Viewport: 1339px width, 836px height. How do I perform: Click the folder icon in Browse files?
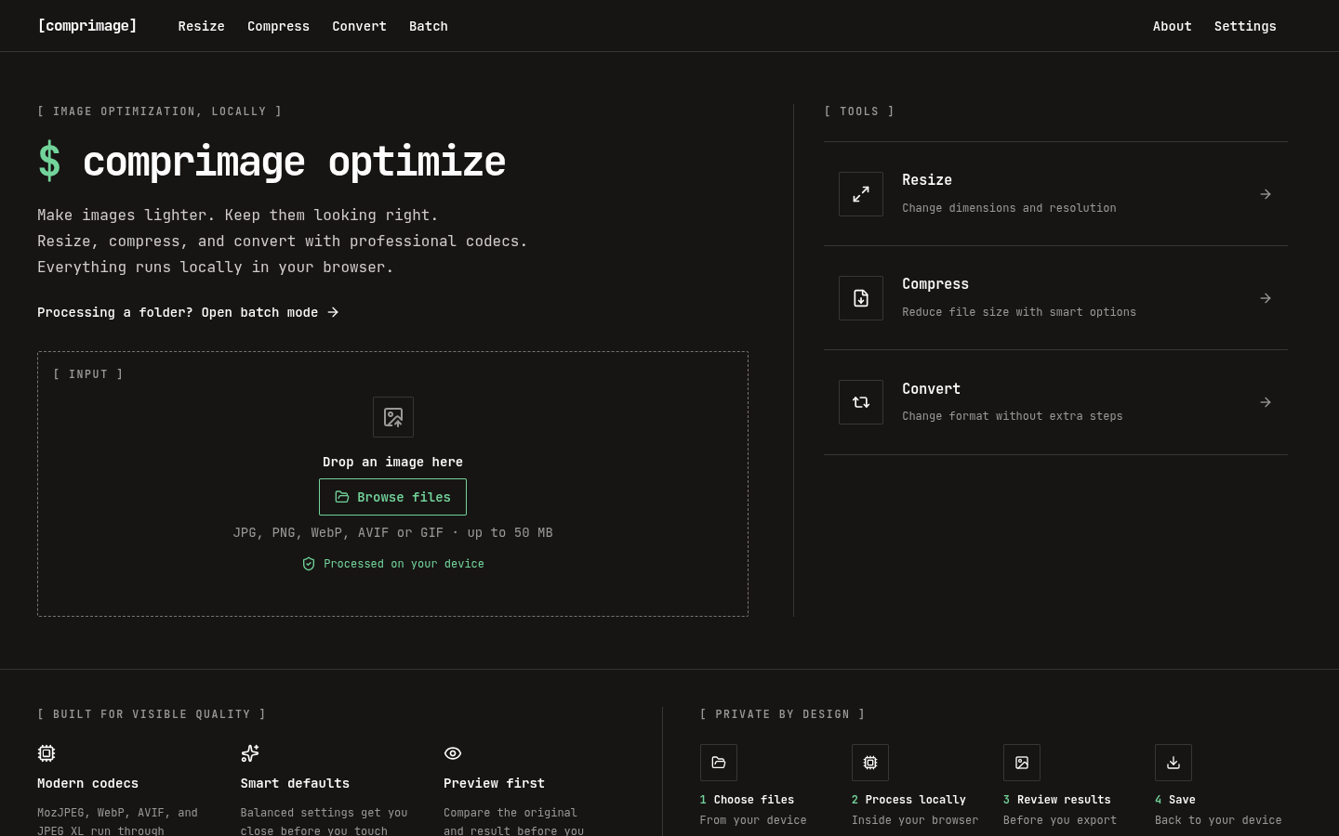pyautogui.click(x=342, y=497)
